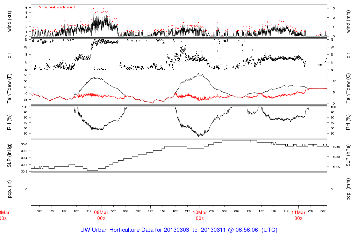This screenshot has height=244, width=358.
Task: Click the "3" tick on the wind (m/s) axis
Action: (334, 8)
